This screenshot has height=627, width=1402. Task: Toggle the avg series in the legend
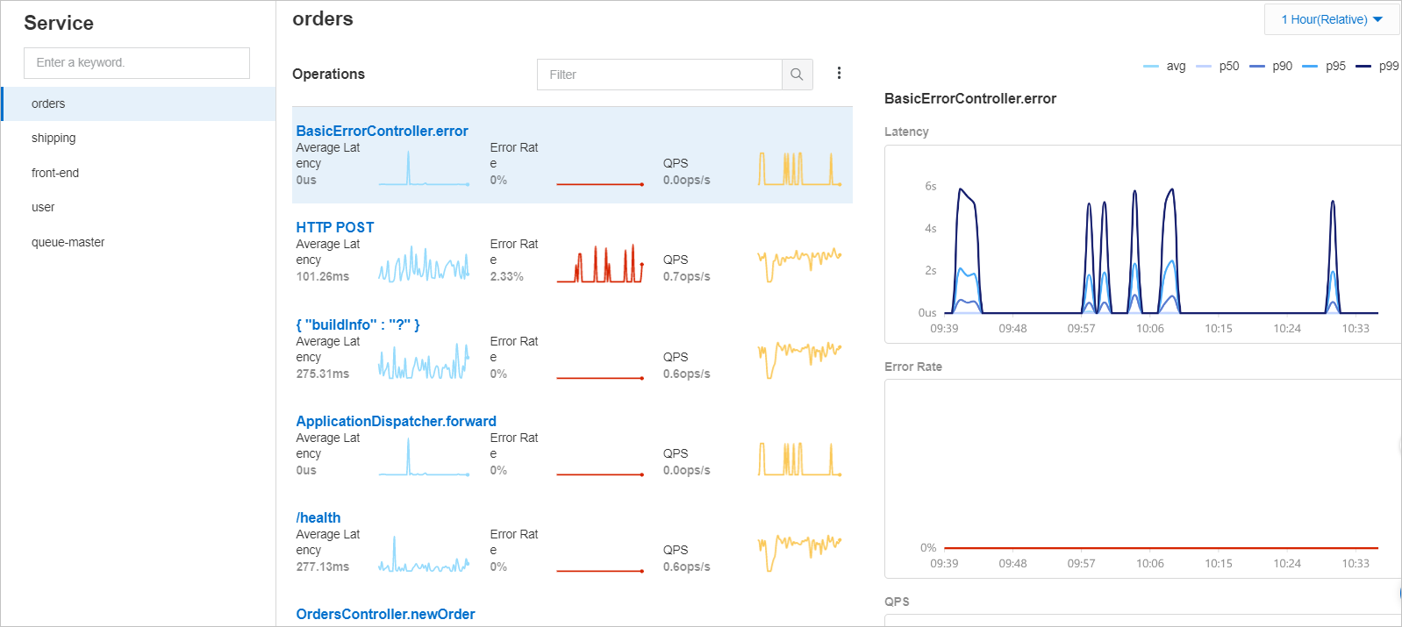(1165, 66)
